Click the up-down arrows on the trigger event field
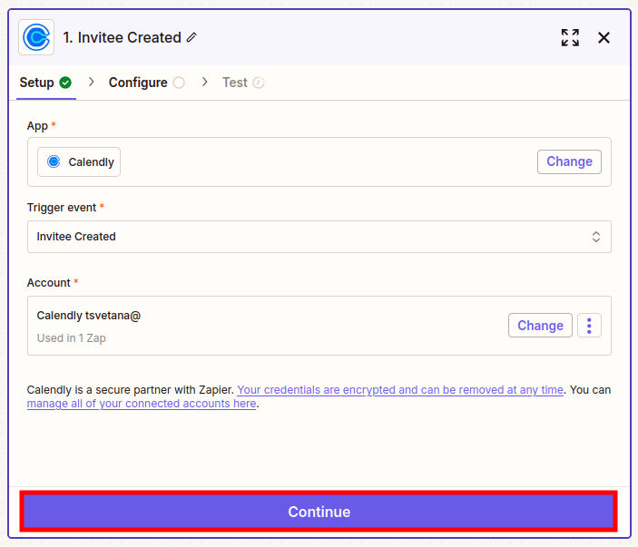Viewport: 638px width, 547px height. [x=596, y=237]
